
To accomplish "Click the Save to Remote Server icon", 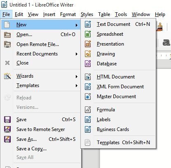I will click(7, 129).
